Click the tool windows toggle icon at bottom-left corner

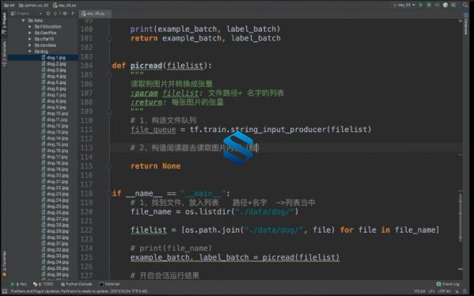(5, 291)
